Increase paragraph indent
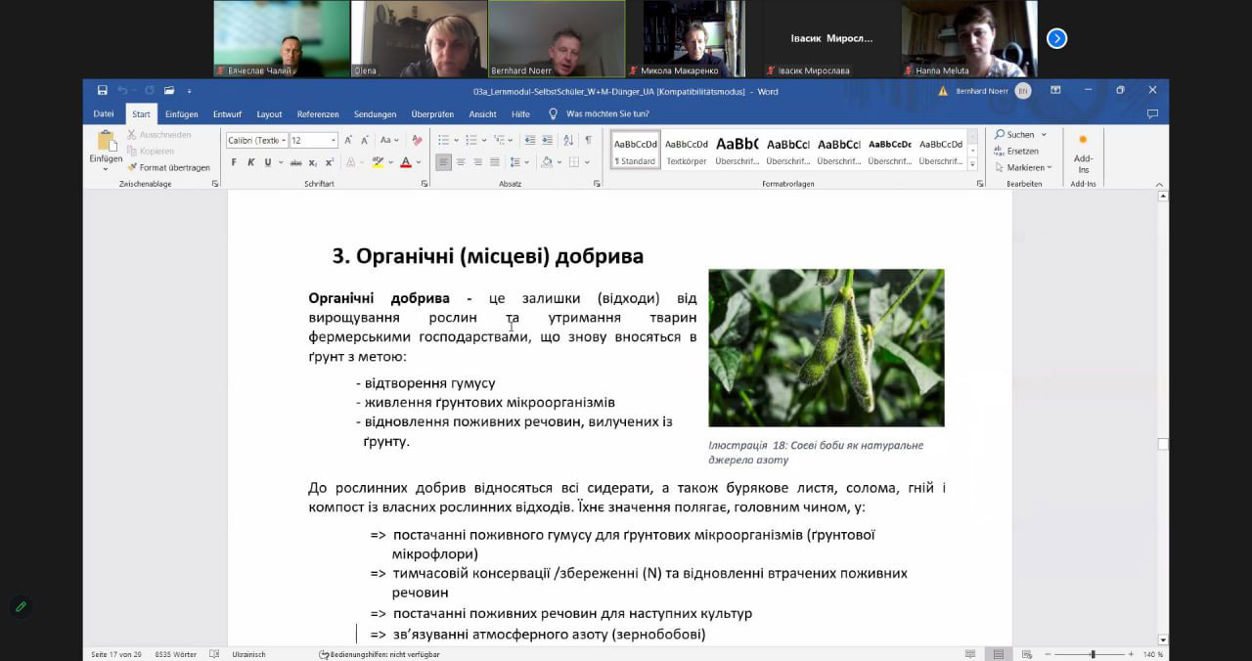Viewport: 1252px width, 661px height. point(547,140)
